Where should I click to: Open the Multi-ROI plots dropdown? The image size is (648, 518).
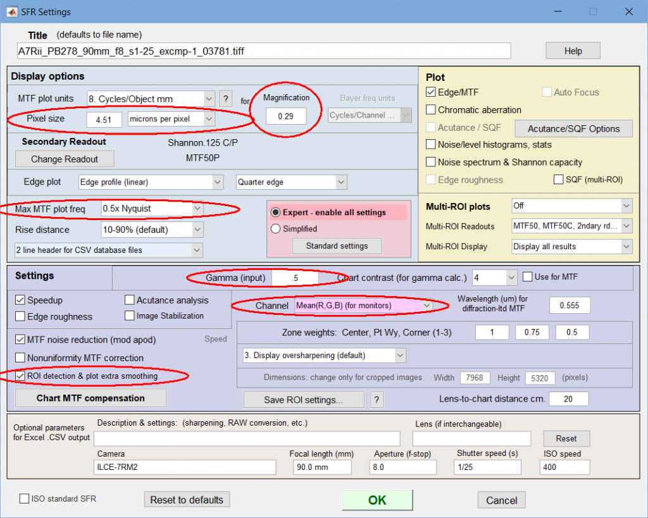click(571, 206)
